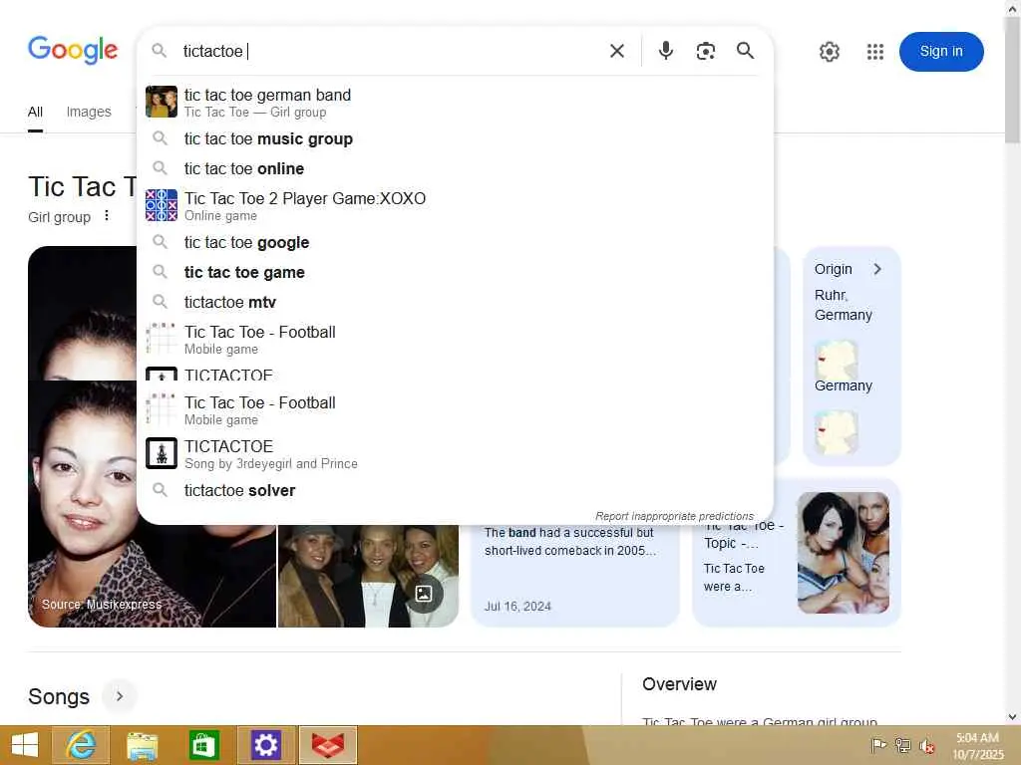Open the band photo on the Topic card
1021x765 pixels.
point(844,552)
